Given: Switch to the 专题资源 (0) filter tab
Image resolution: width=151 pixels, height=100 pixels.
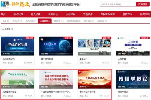Looking at the screenshot, I should point(58,21).
